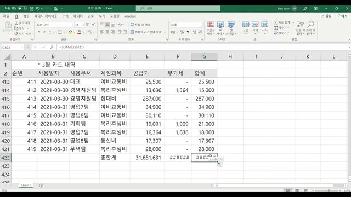Click the Decrease Font Size icon

point(93,25)
